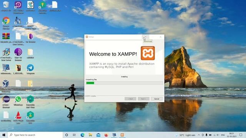Launch Eclipse shortcut on desktop
Screen dimensions: 246x138
(x=6, y=99)
